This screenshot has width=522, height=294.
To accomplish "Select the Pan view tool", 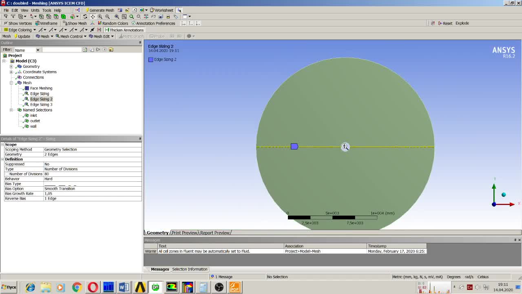I will point(93,17).
